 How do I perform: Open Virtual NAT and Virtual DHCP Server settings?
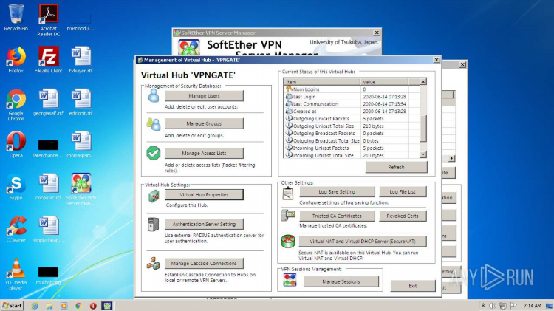coord(363,242)
